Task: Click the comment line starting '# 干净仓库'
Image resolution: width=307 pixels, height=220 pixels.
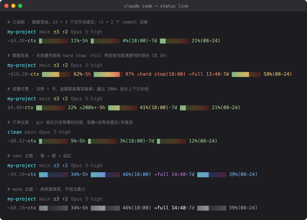Action: tap(70, 122)
